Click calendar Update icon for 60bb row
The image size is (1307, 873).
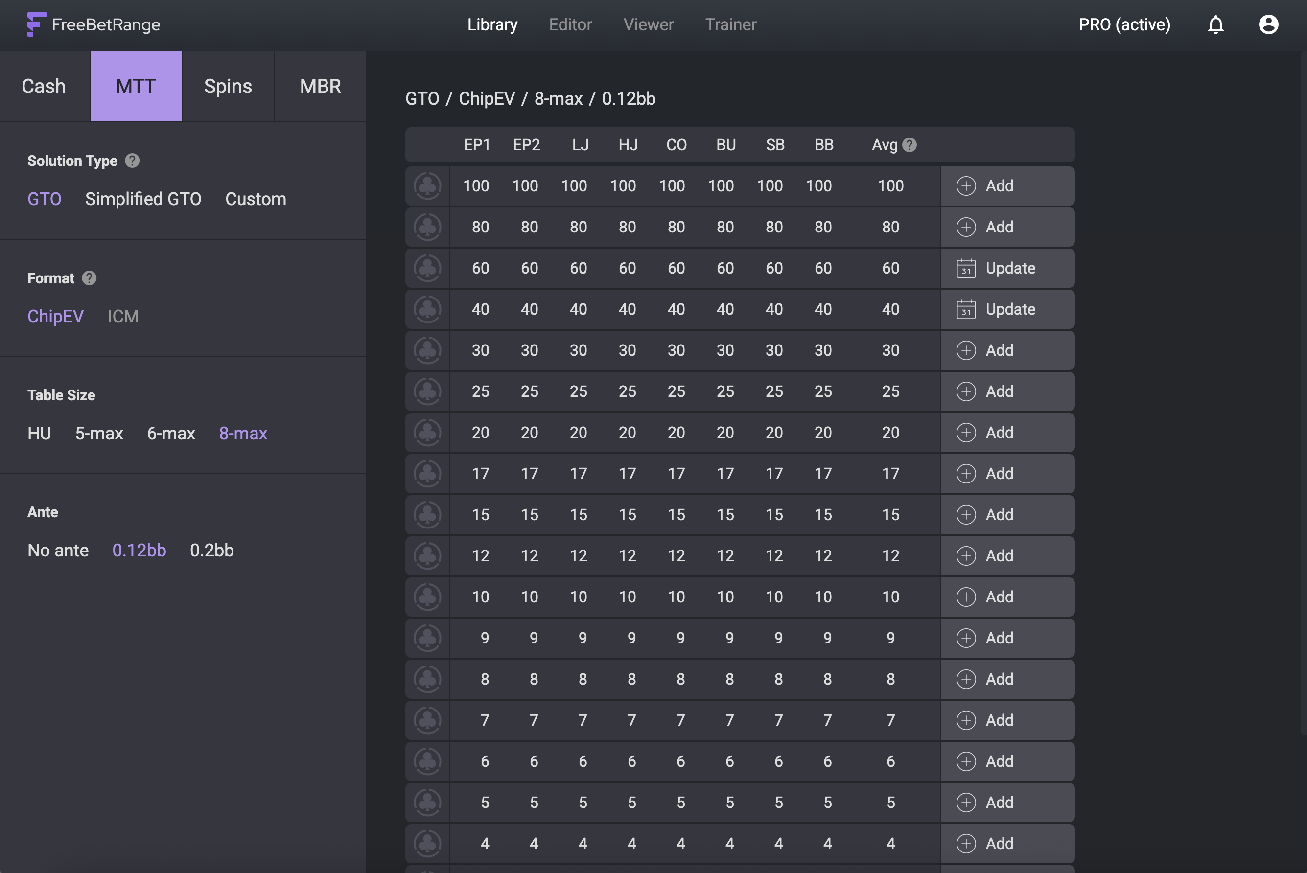point(966,268)
